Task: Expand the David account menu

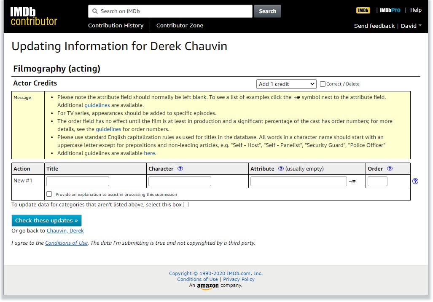Action: click(x=411, y=26)
